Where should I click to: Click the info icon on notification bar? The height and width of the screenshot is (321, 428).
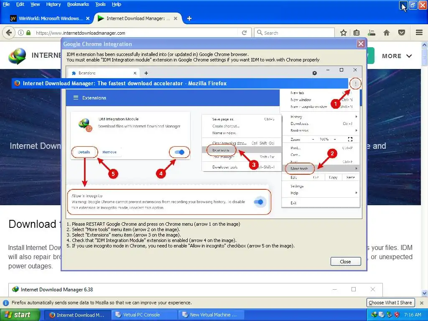(x=6, y=303)
